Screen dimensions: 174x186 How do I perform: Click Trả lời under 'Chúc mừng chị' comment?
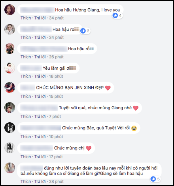click(x=40, y=157)
